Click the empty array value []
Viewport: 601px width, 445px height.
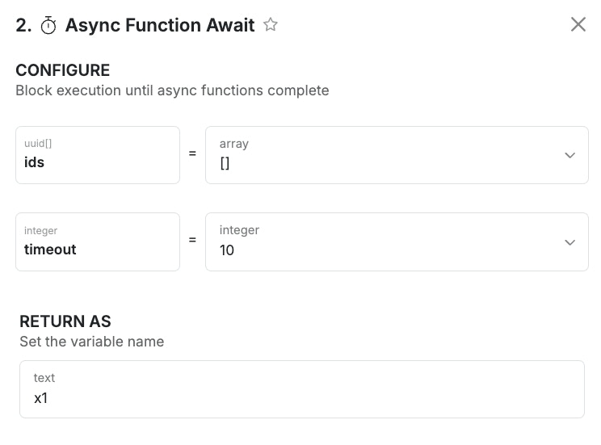[x=225, y=163]
